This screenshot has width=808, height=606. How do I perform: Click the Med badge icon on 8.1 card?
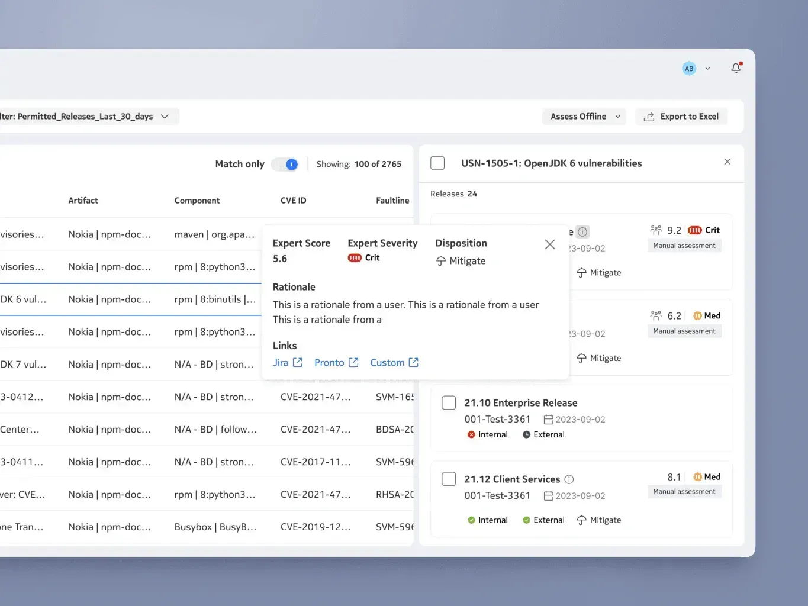click(x=697, y=477)
